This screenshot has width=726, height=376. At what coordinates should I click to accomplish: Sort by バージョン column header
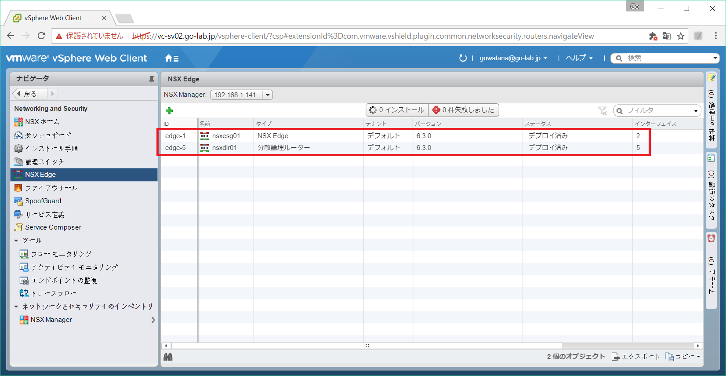pos(468,124)
